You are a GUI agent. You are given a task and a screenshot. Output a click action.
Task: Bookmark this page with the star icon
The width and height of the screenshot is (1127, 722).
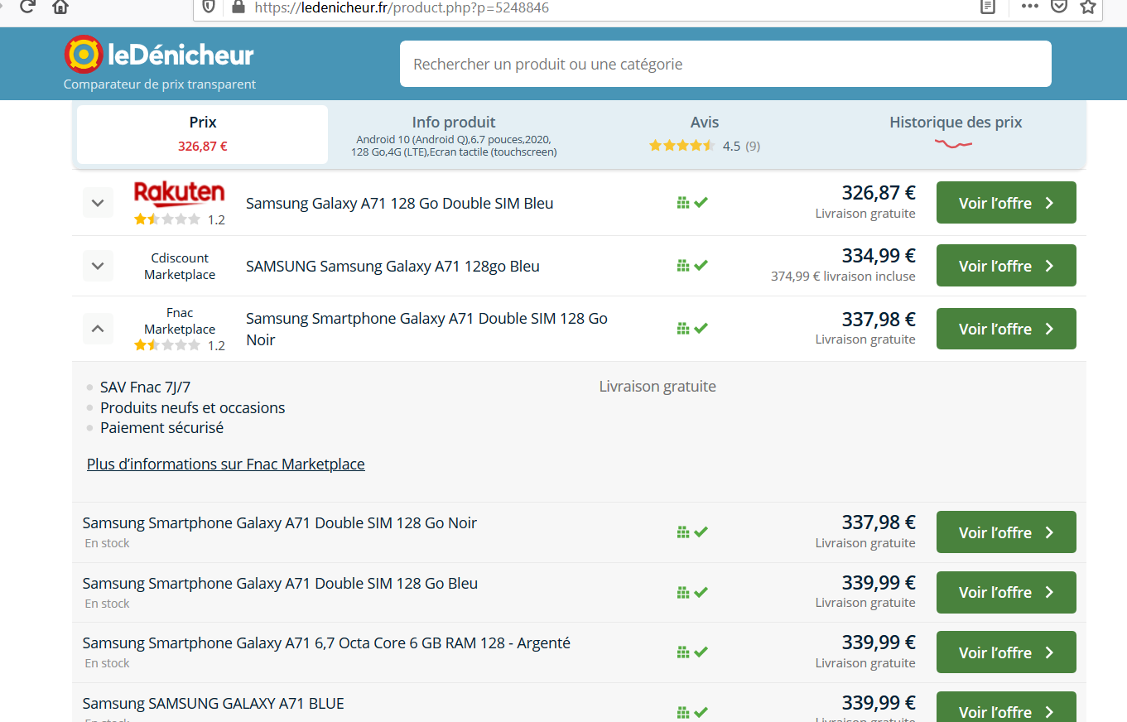tap(1088, 7)
